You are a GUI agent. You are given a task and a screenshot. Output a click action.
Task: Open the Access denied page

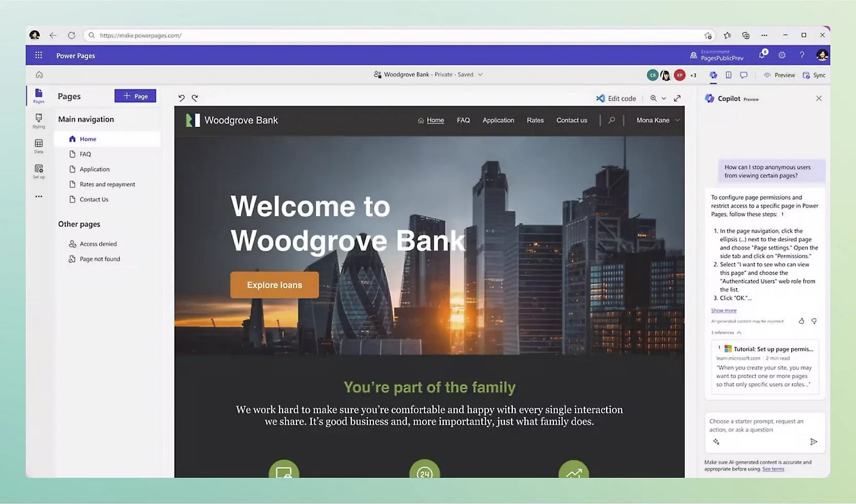click(x=107, y=244)
